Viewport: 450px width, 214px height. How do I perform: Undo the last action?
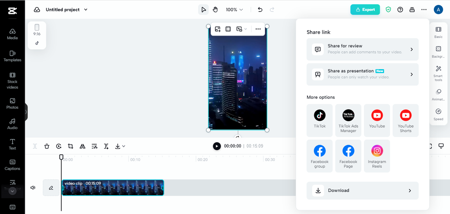click(x=260, y=9)
